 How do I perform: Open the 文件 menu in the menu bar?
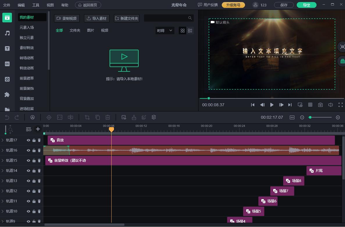(x=7, y=5)
